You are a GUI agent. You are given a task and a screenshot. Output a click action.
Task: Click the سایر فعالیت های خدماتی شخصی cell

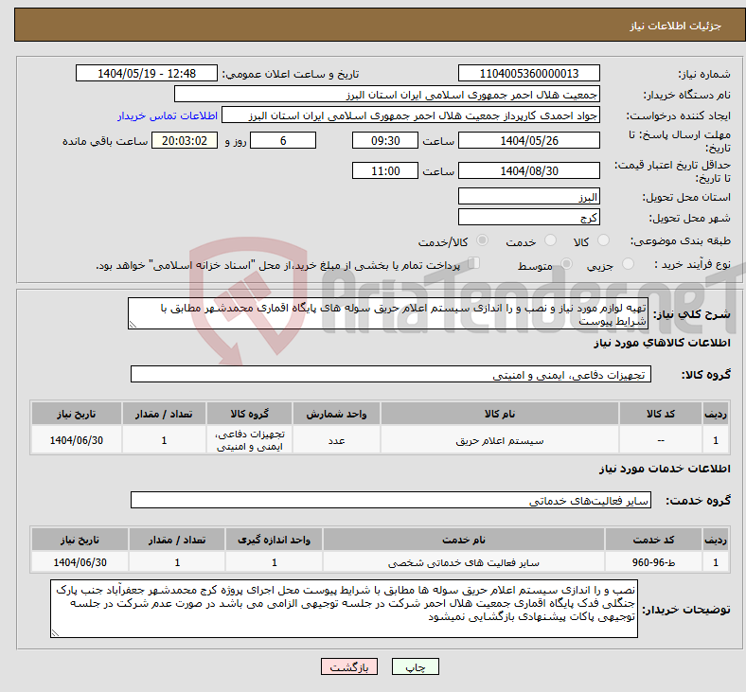[464, 561]
